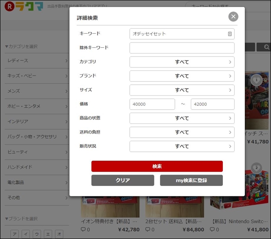Open the インテリア category
Image resolution: width=271 pixels, height=239 pixels.
point(37,121)
